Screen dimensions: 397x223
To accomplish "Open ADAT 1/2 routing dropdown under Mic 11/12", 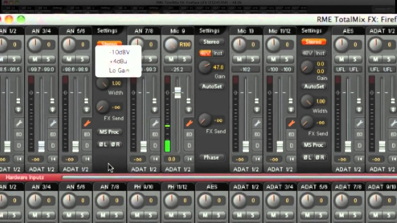I will pyautogui.click(x=280, y=169).
